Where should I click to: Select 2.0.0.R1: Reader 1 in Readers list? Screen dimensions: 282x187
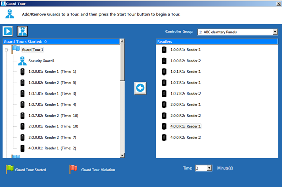coord(185,104)
